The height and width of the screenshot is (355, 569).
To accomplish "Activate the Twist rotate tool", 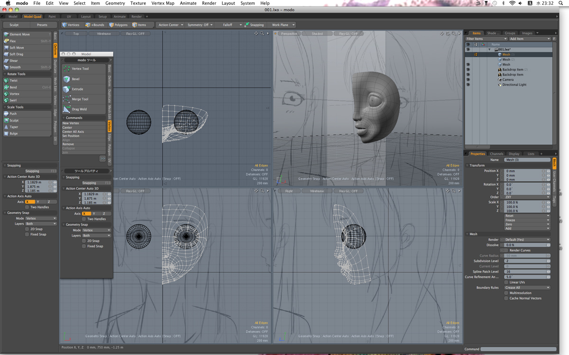I will [x=14, y=80].
